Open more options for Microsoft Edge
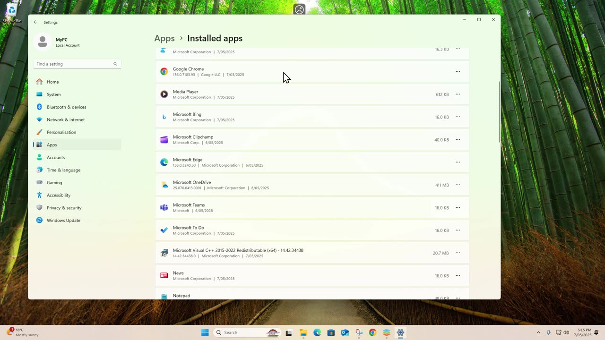605x340 pixels. tap(458, 162)
